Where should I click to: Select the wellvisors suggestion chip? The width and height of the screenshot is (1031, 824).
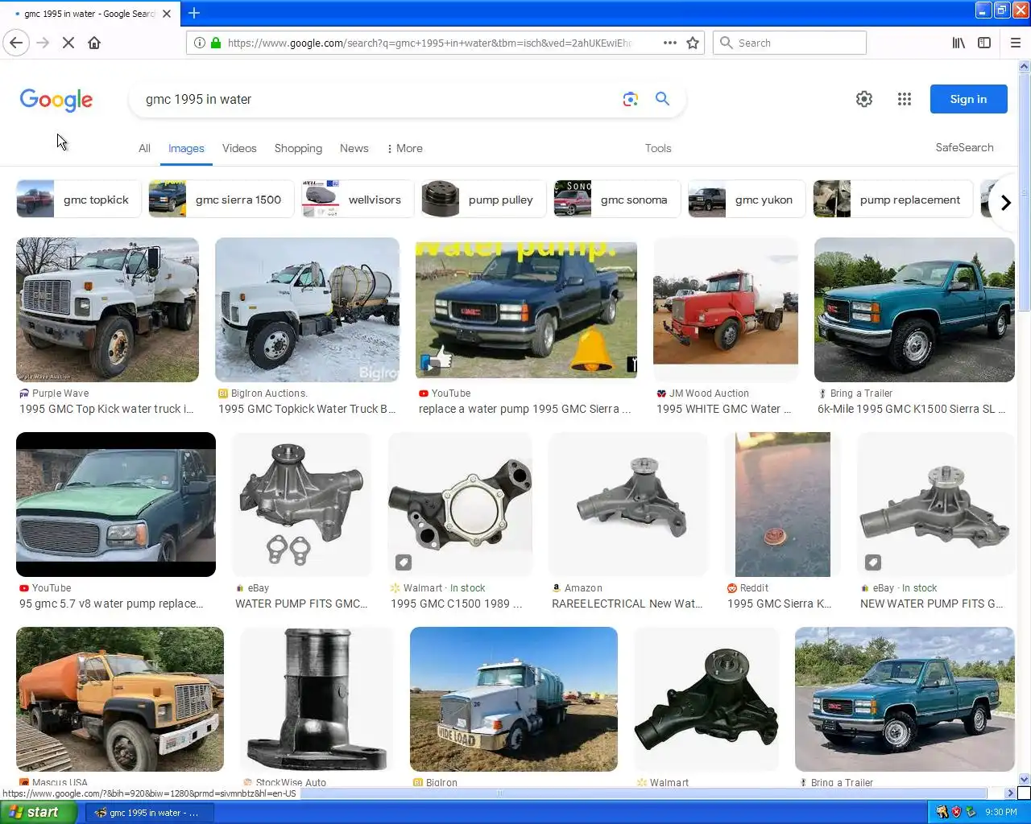pos(358,200)
